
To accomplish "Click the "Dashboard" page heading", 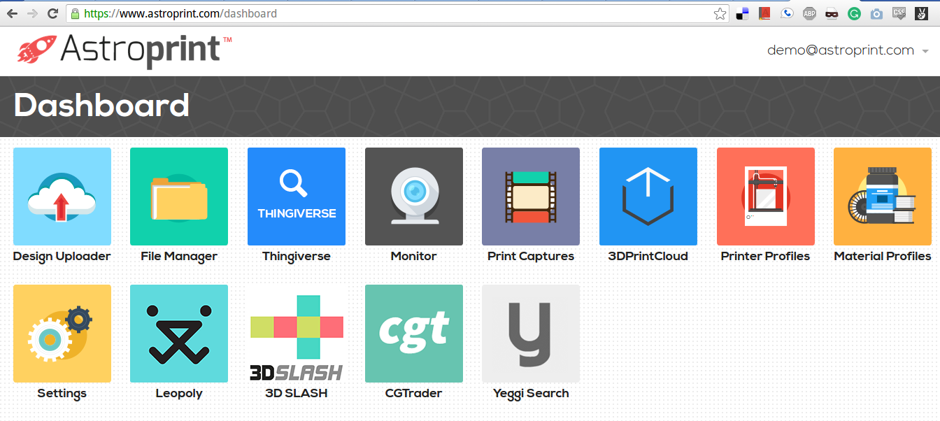I will coord(102,106).
